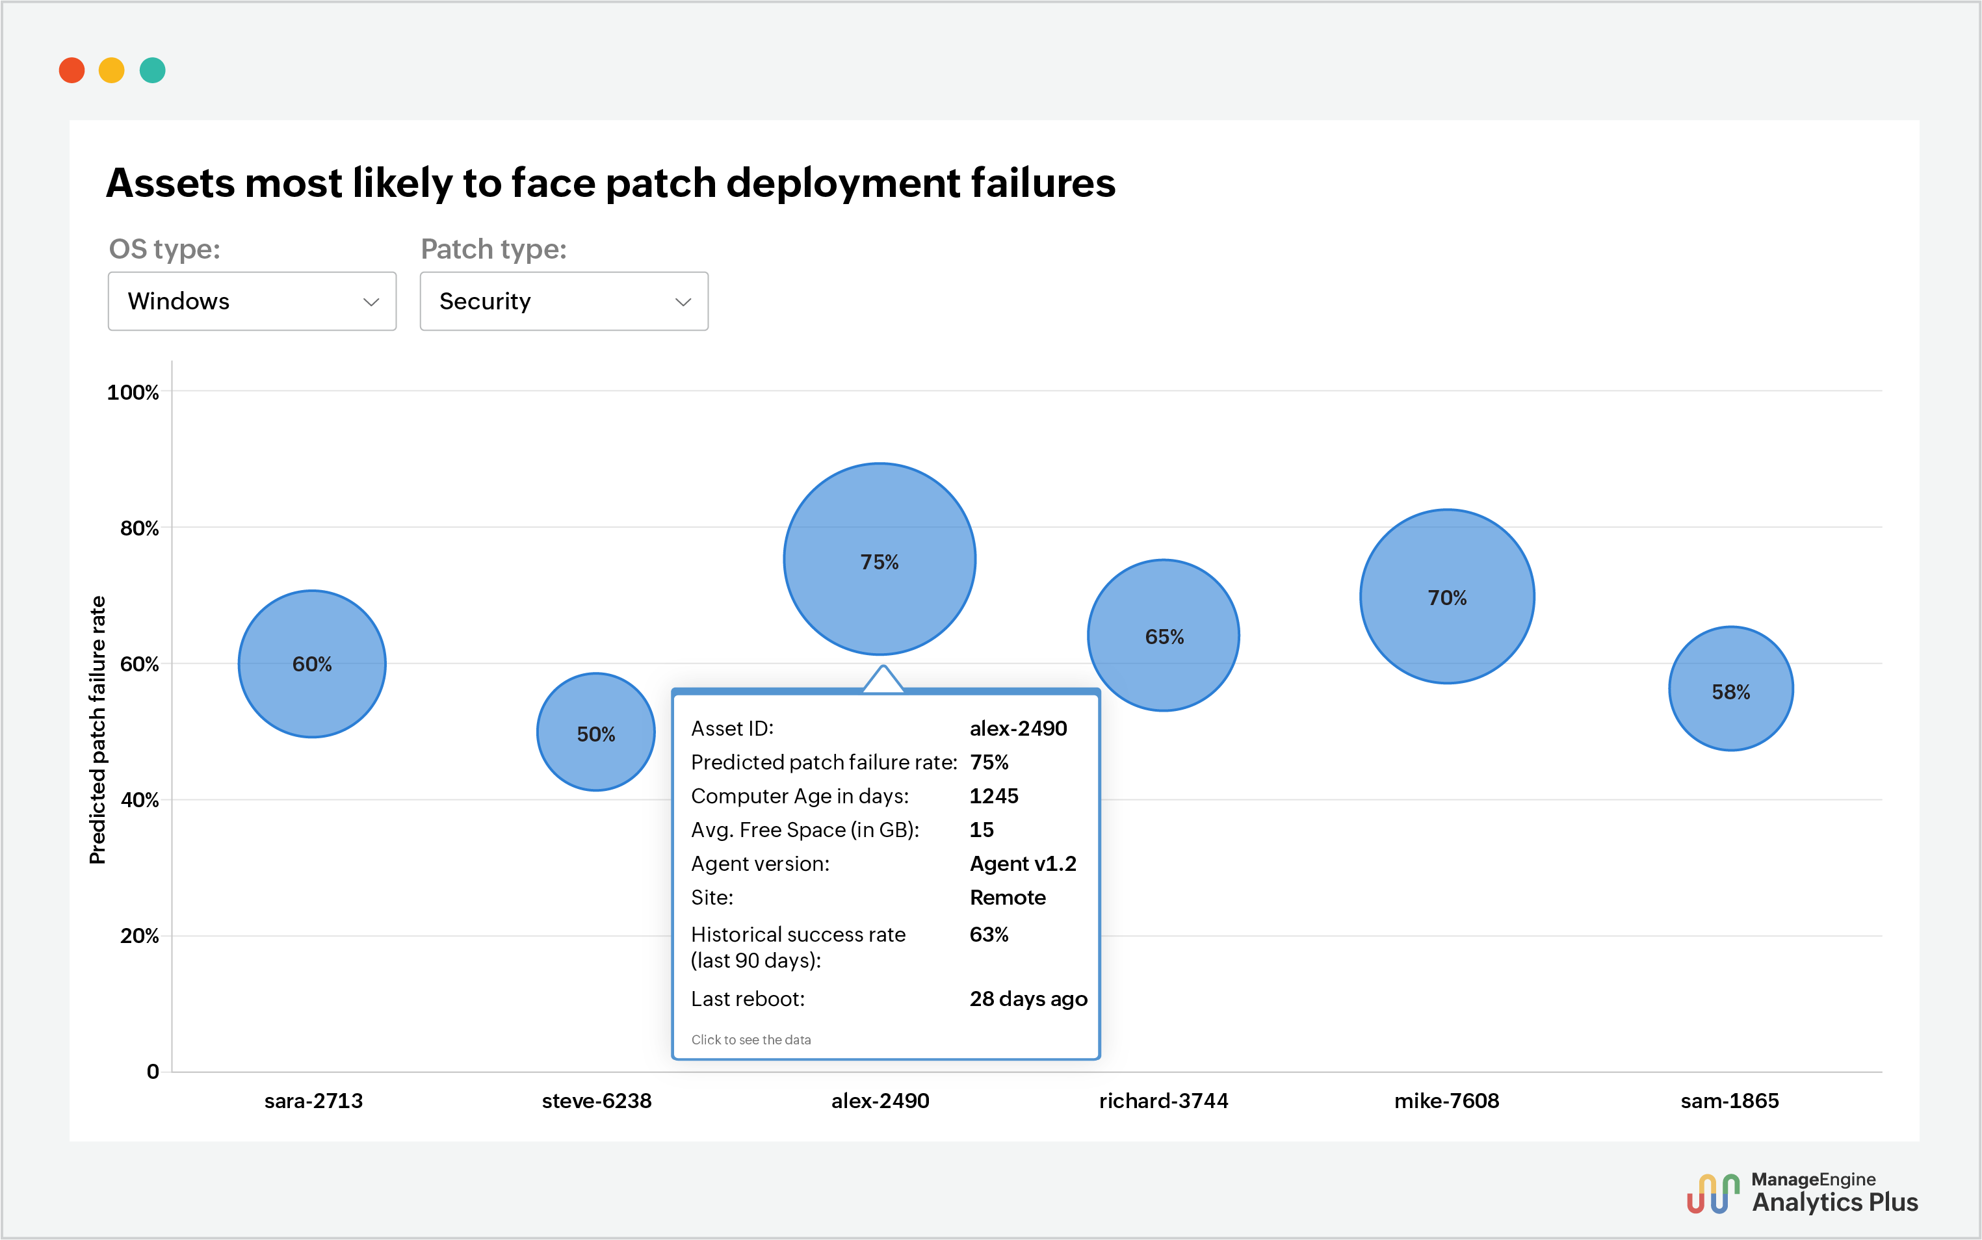The image size is (1982, 1240).
Task: Select the mike-7608 bubble showing 70%
Action: pyautogui.click(x=1447, y=598)
